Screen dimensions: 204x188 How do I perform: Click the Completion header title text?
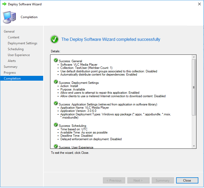point(29,17)
